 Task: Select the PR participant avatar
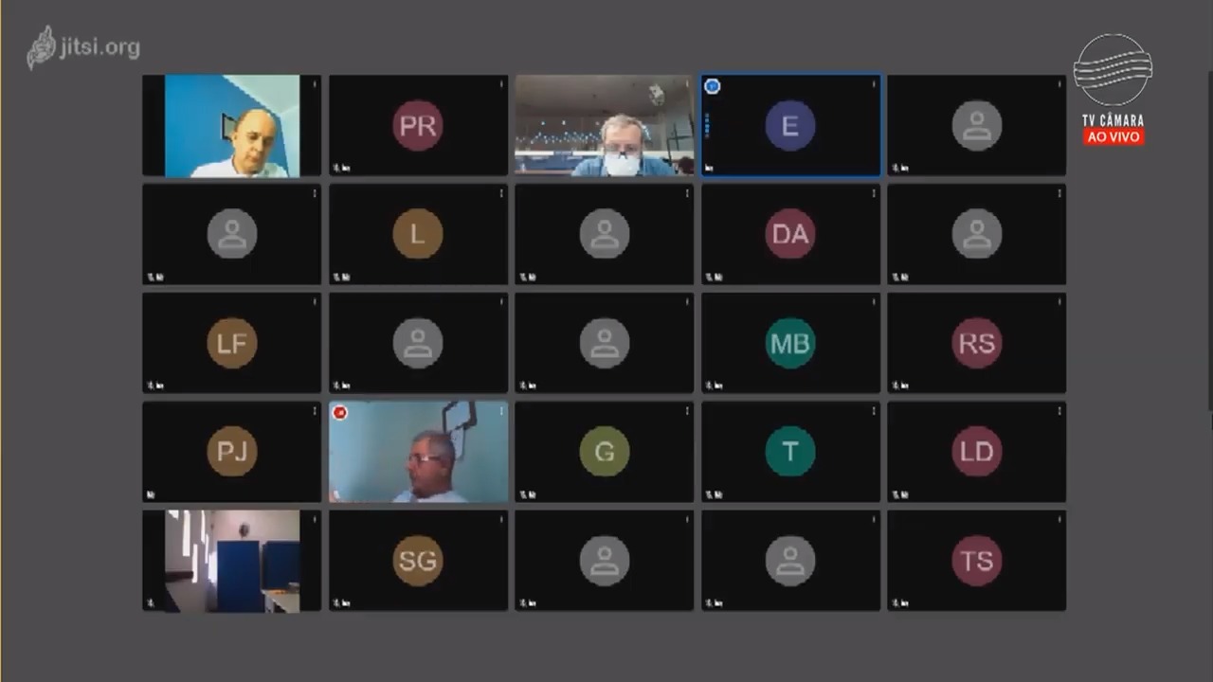[x=418, y=126]
